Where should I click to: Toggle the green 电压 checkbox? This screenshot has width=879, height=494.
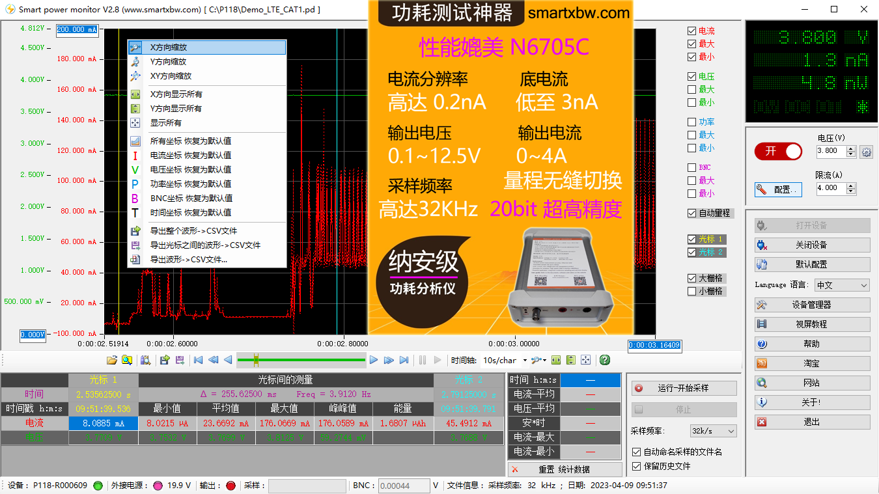[692, 77]
